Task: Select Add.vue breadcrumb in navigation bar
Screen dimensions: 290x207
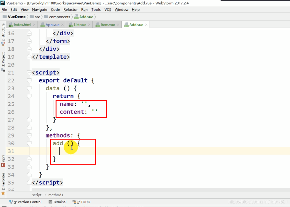Action: [x=84, y=17]
